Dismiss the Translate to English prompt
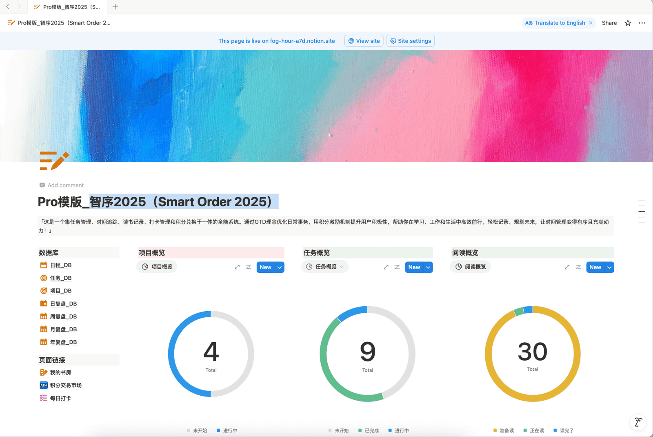The width and height of the screenshot is (653, 437). (591, 23)
